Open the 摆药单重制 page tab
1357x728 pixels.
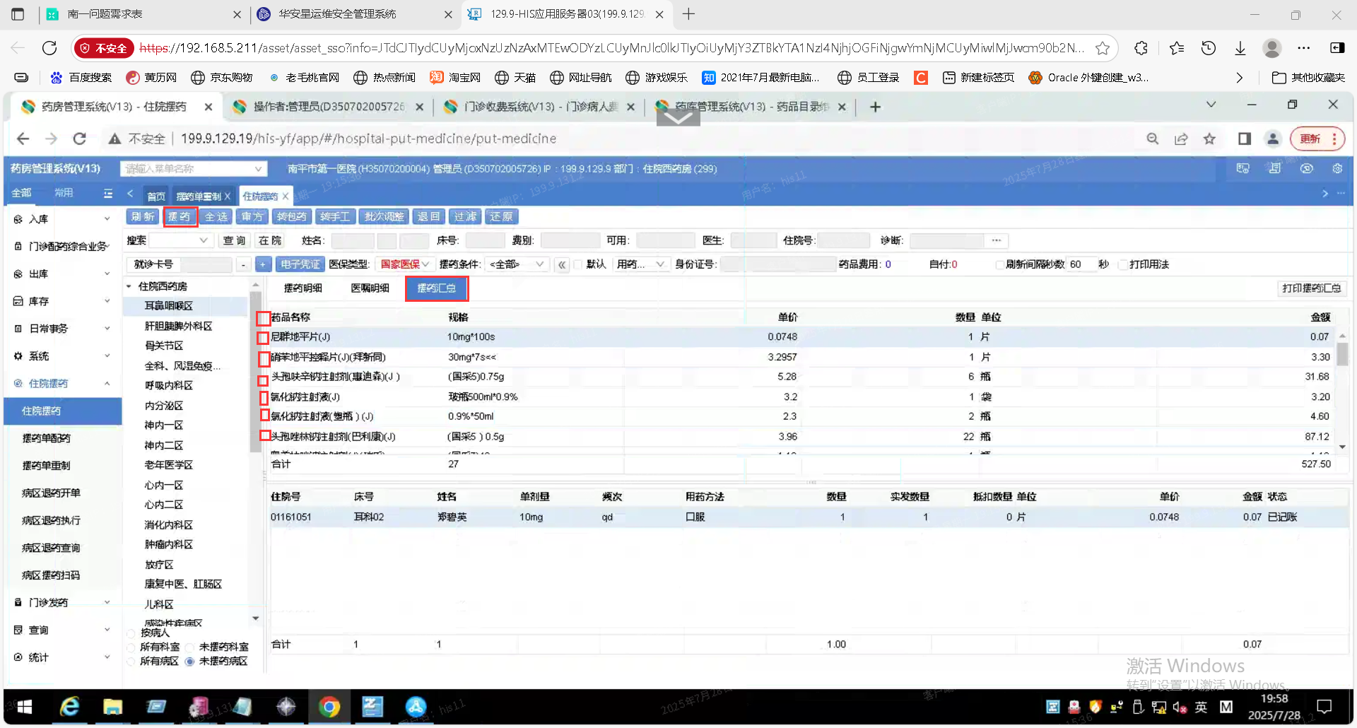click(x=199, y=196)
